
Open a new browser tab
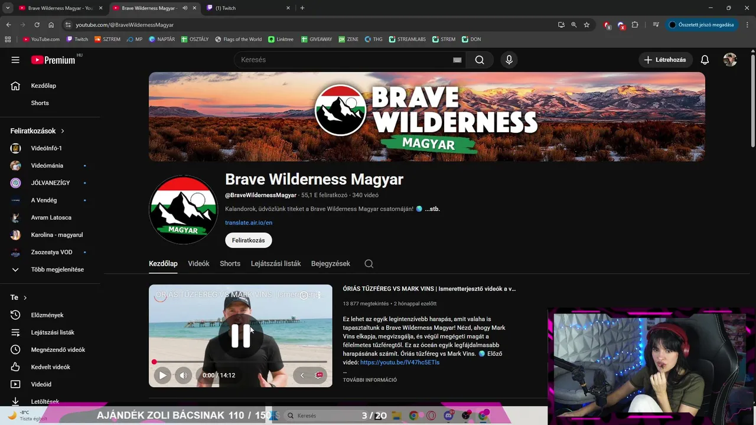302,8
